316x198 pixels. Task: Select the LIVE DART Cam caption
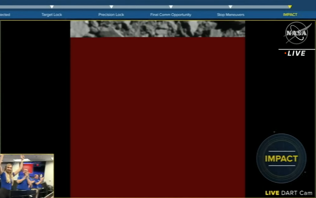pos(289,193)
